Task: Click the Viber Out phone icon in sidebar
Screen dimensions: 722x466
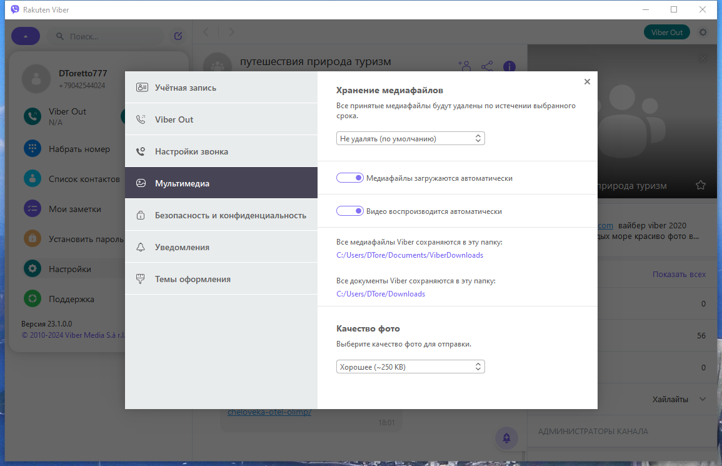Action: point(33,116)
